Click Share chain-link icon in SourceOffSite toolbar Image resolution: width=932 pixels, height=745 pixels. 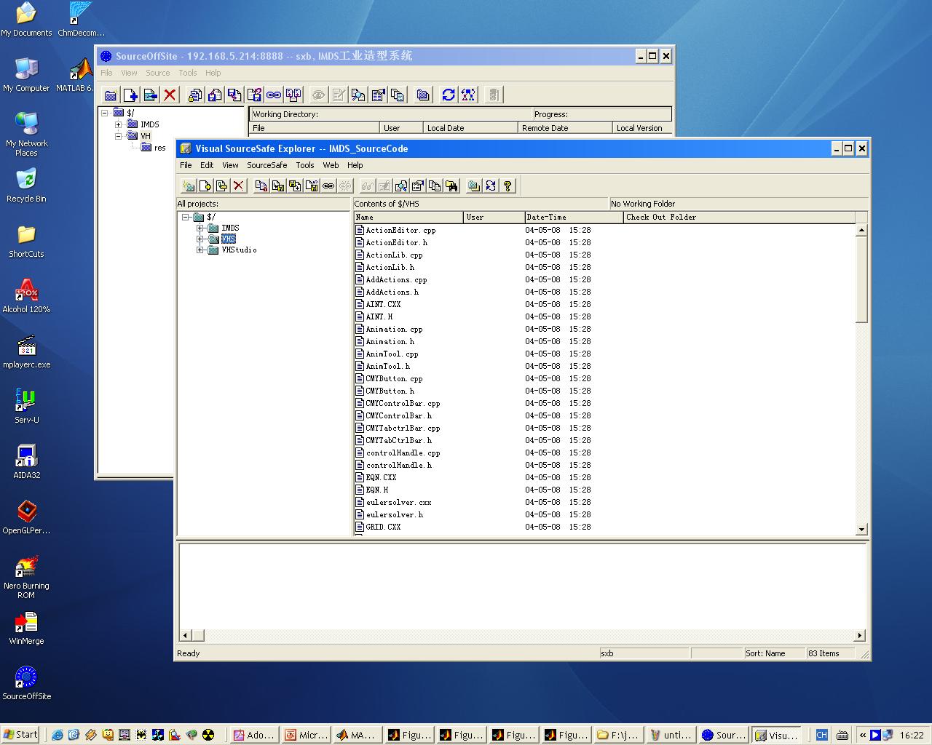274,95
